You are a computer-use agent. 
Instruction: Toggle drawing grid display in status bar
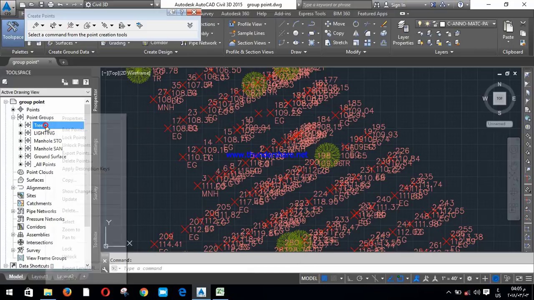pos(324,278)
